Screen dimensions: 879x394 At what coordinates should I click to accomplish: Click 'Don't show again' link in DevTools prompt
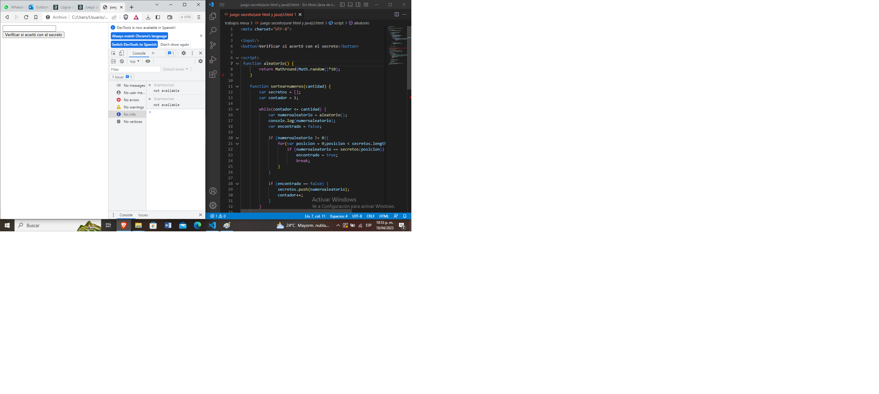point(175,44)
